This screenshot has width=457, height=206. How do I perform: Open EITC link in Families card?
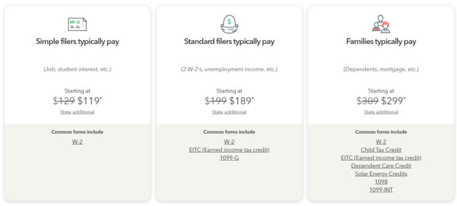(x=381, y=158)
